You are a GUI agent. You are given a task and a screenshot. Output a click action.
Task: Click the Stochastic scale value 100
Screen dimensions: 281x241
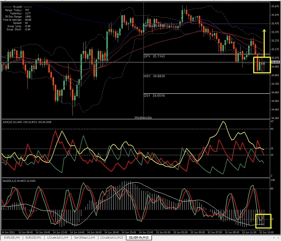pyautogui.click(x=272, y=180)
